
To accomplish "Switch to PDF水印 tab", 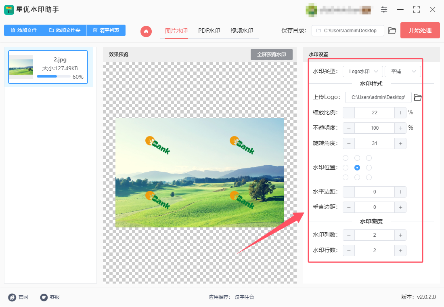I will (209, 31).
